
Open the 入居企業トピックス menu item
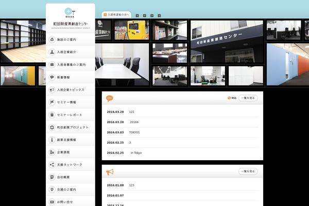tap(71, 90)
